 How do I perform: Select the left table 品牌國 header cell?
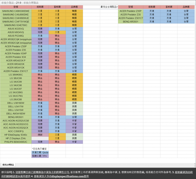click(x=74, y=7)
